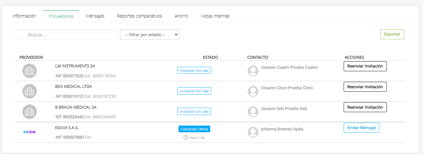This screenshot has width=423, height=154.
Task: Focus the Buscar search field
Action: (x=68, y=35)
